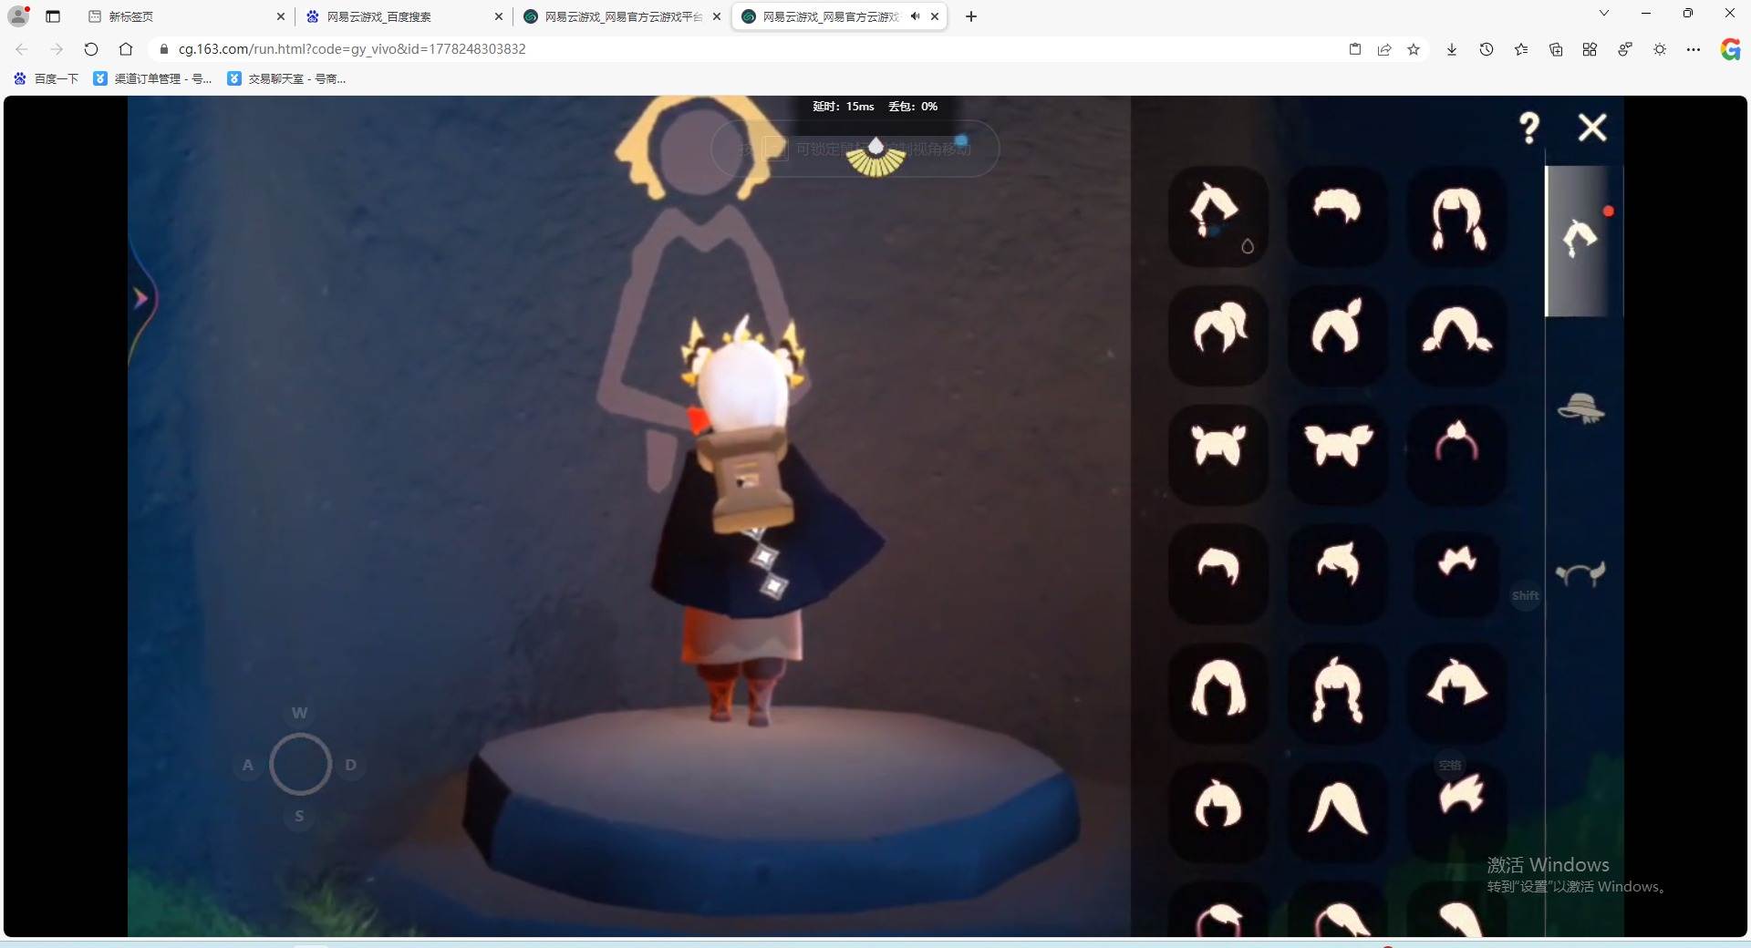Image resolution: width=1751 pixels, height=948 pixels.
Task: Toggle the lock-view checkbox at top
Action: [x=775, y=148]
